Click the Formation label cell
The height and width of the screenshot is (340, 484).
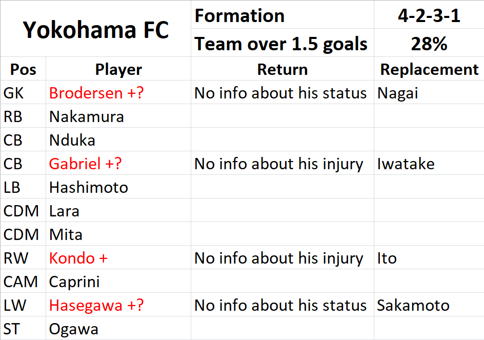283,15
